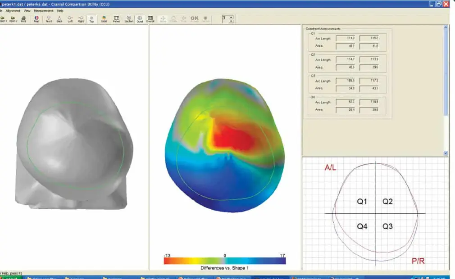Click the Q1 first Arc Length field
The image size is (455, 279).
tap(345, 38)
